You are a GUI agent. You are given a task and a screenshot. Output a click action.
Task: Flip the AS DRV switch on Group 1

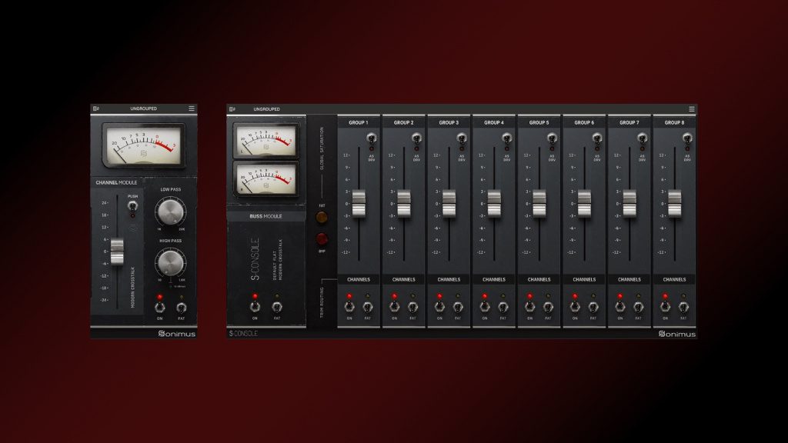tap(372, 138)
